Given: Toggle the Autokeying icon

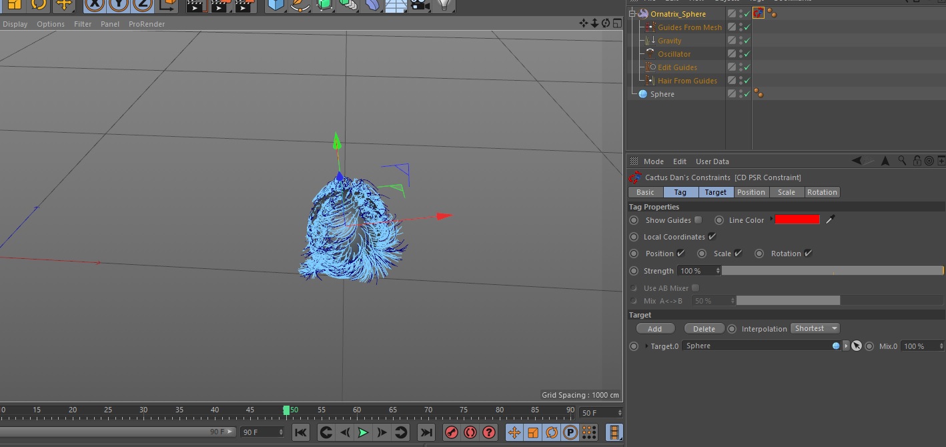Looking at the screenshot, I should pos(470,432).
